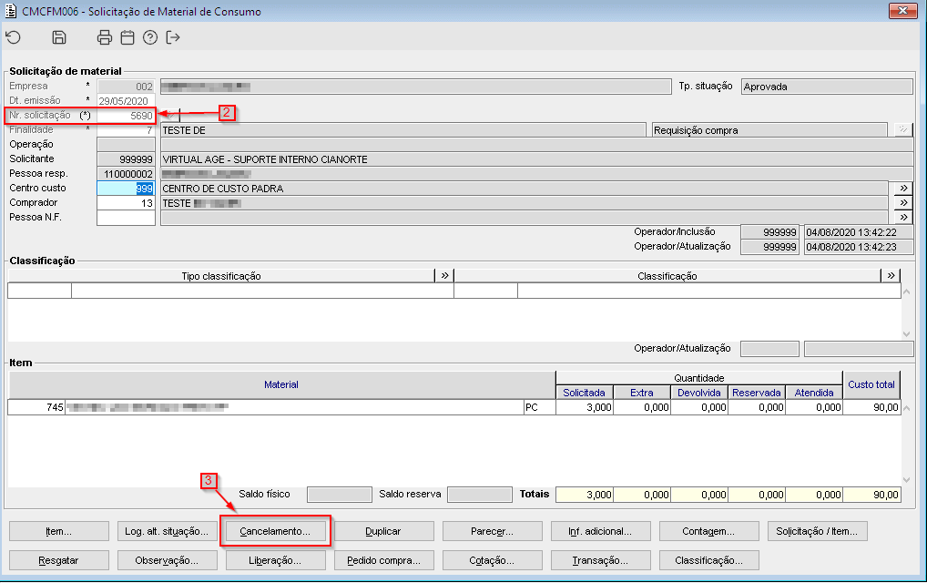Click the Nr. solicitação field showing 5690
Image resolution: width=927 pixels, height=583 pixels.
126,116
